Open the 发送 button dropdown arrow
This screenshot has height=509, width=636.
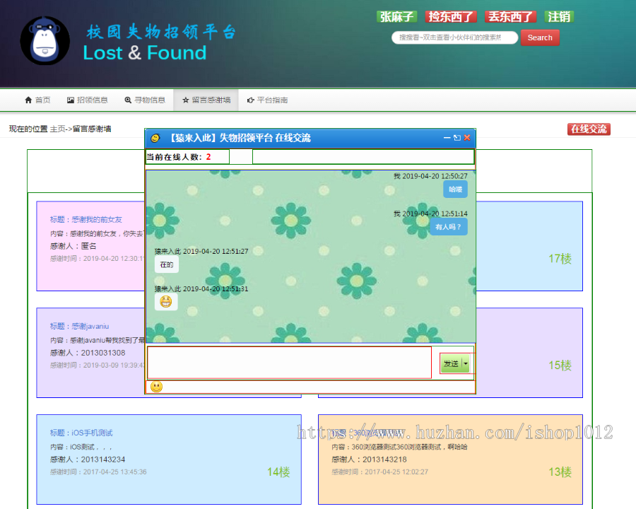click(x=464, y=363)
